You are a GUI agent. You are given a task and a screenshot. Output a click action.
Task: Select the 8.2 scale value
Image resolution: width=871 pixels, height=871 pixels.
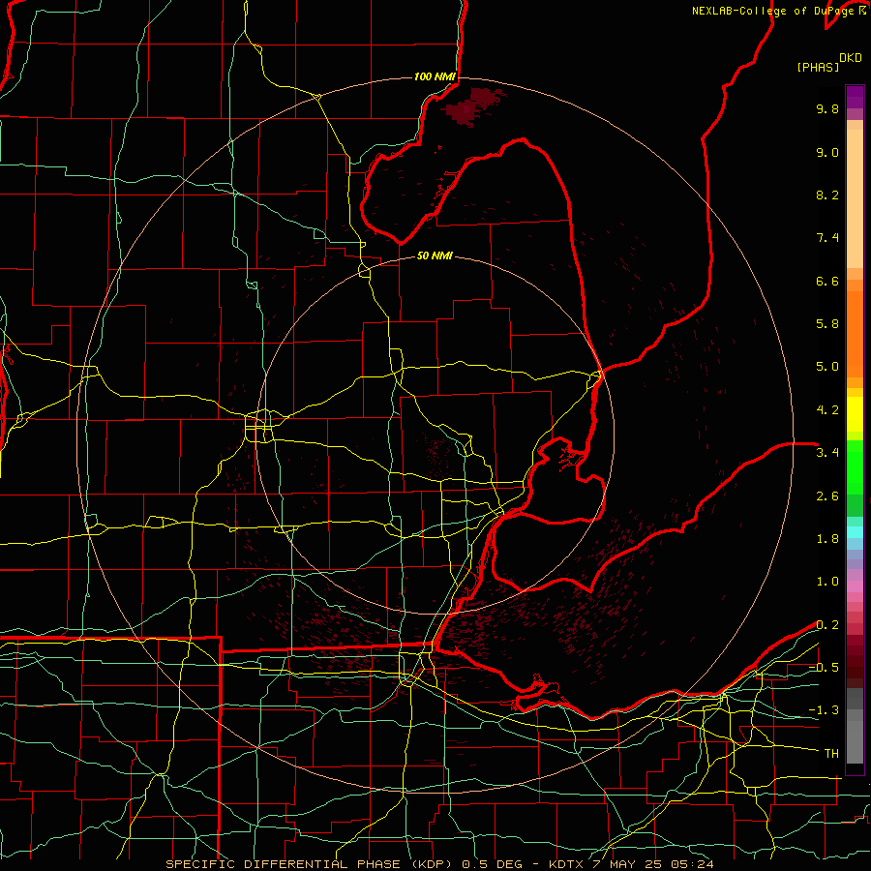coord(827,195)
